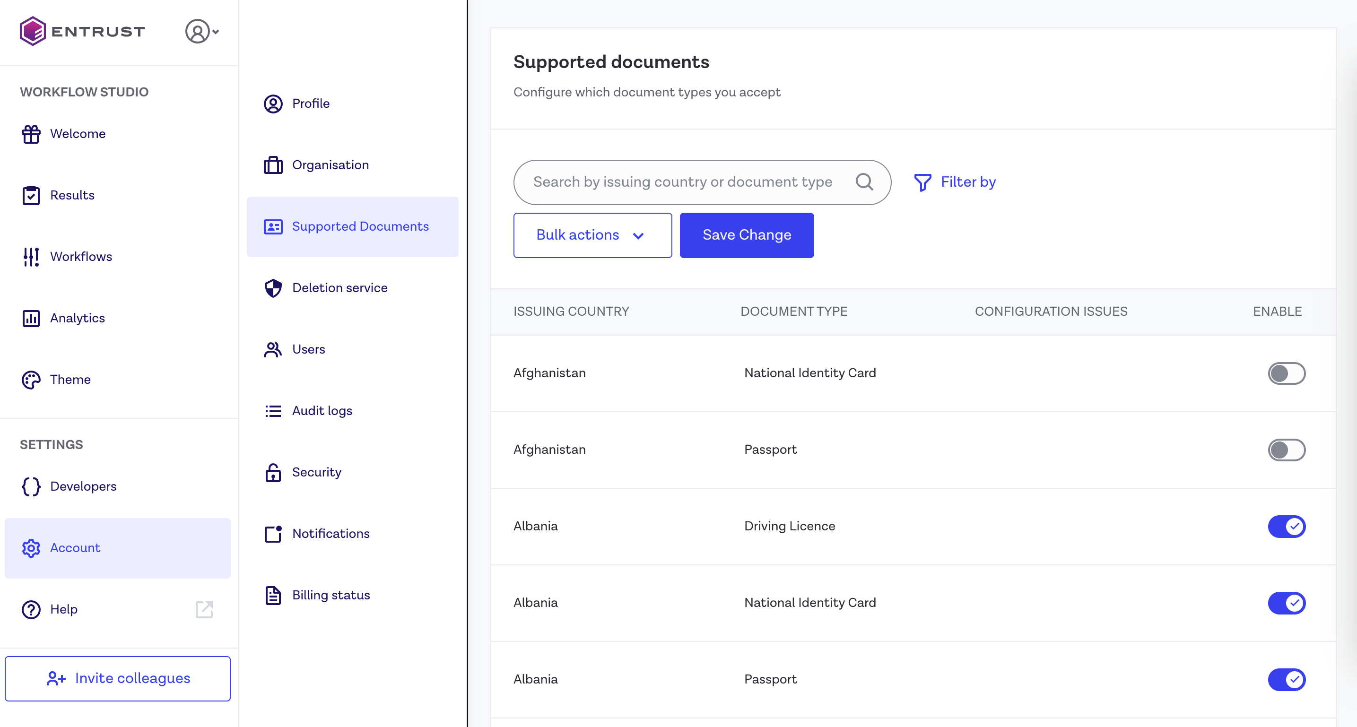
Task: Focus the document search field
Action: (682, 182)
